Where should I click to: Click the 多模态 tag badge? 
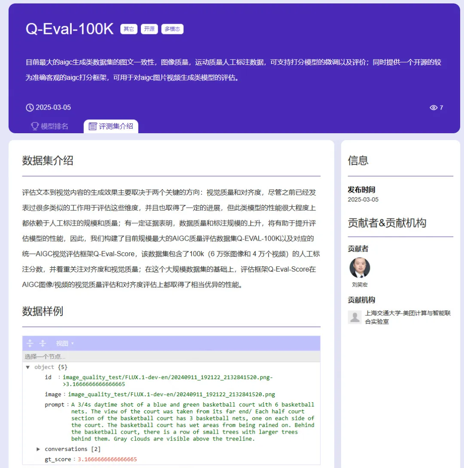pyautogui.click(x=172, y=29)
